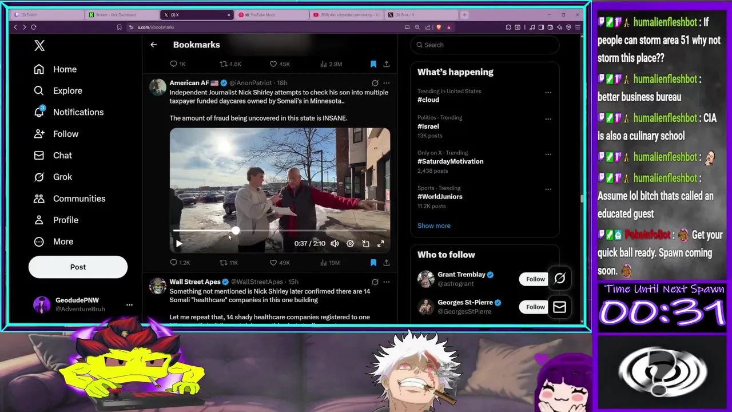Click the white Post button
The image size is (732, 412).
[x=78, y=267]
